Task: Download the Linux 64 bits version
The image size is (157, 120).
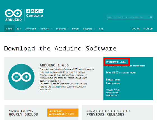Action: (113, 83)
